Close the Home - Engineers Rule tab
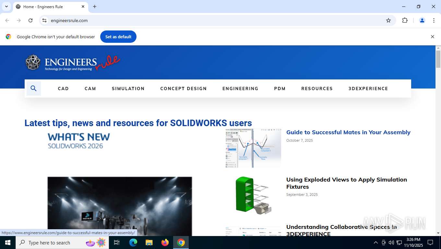 point(83,6)
